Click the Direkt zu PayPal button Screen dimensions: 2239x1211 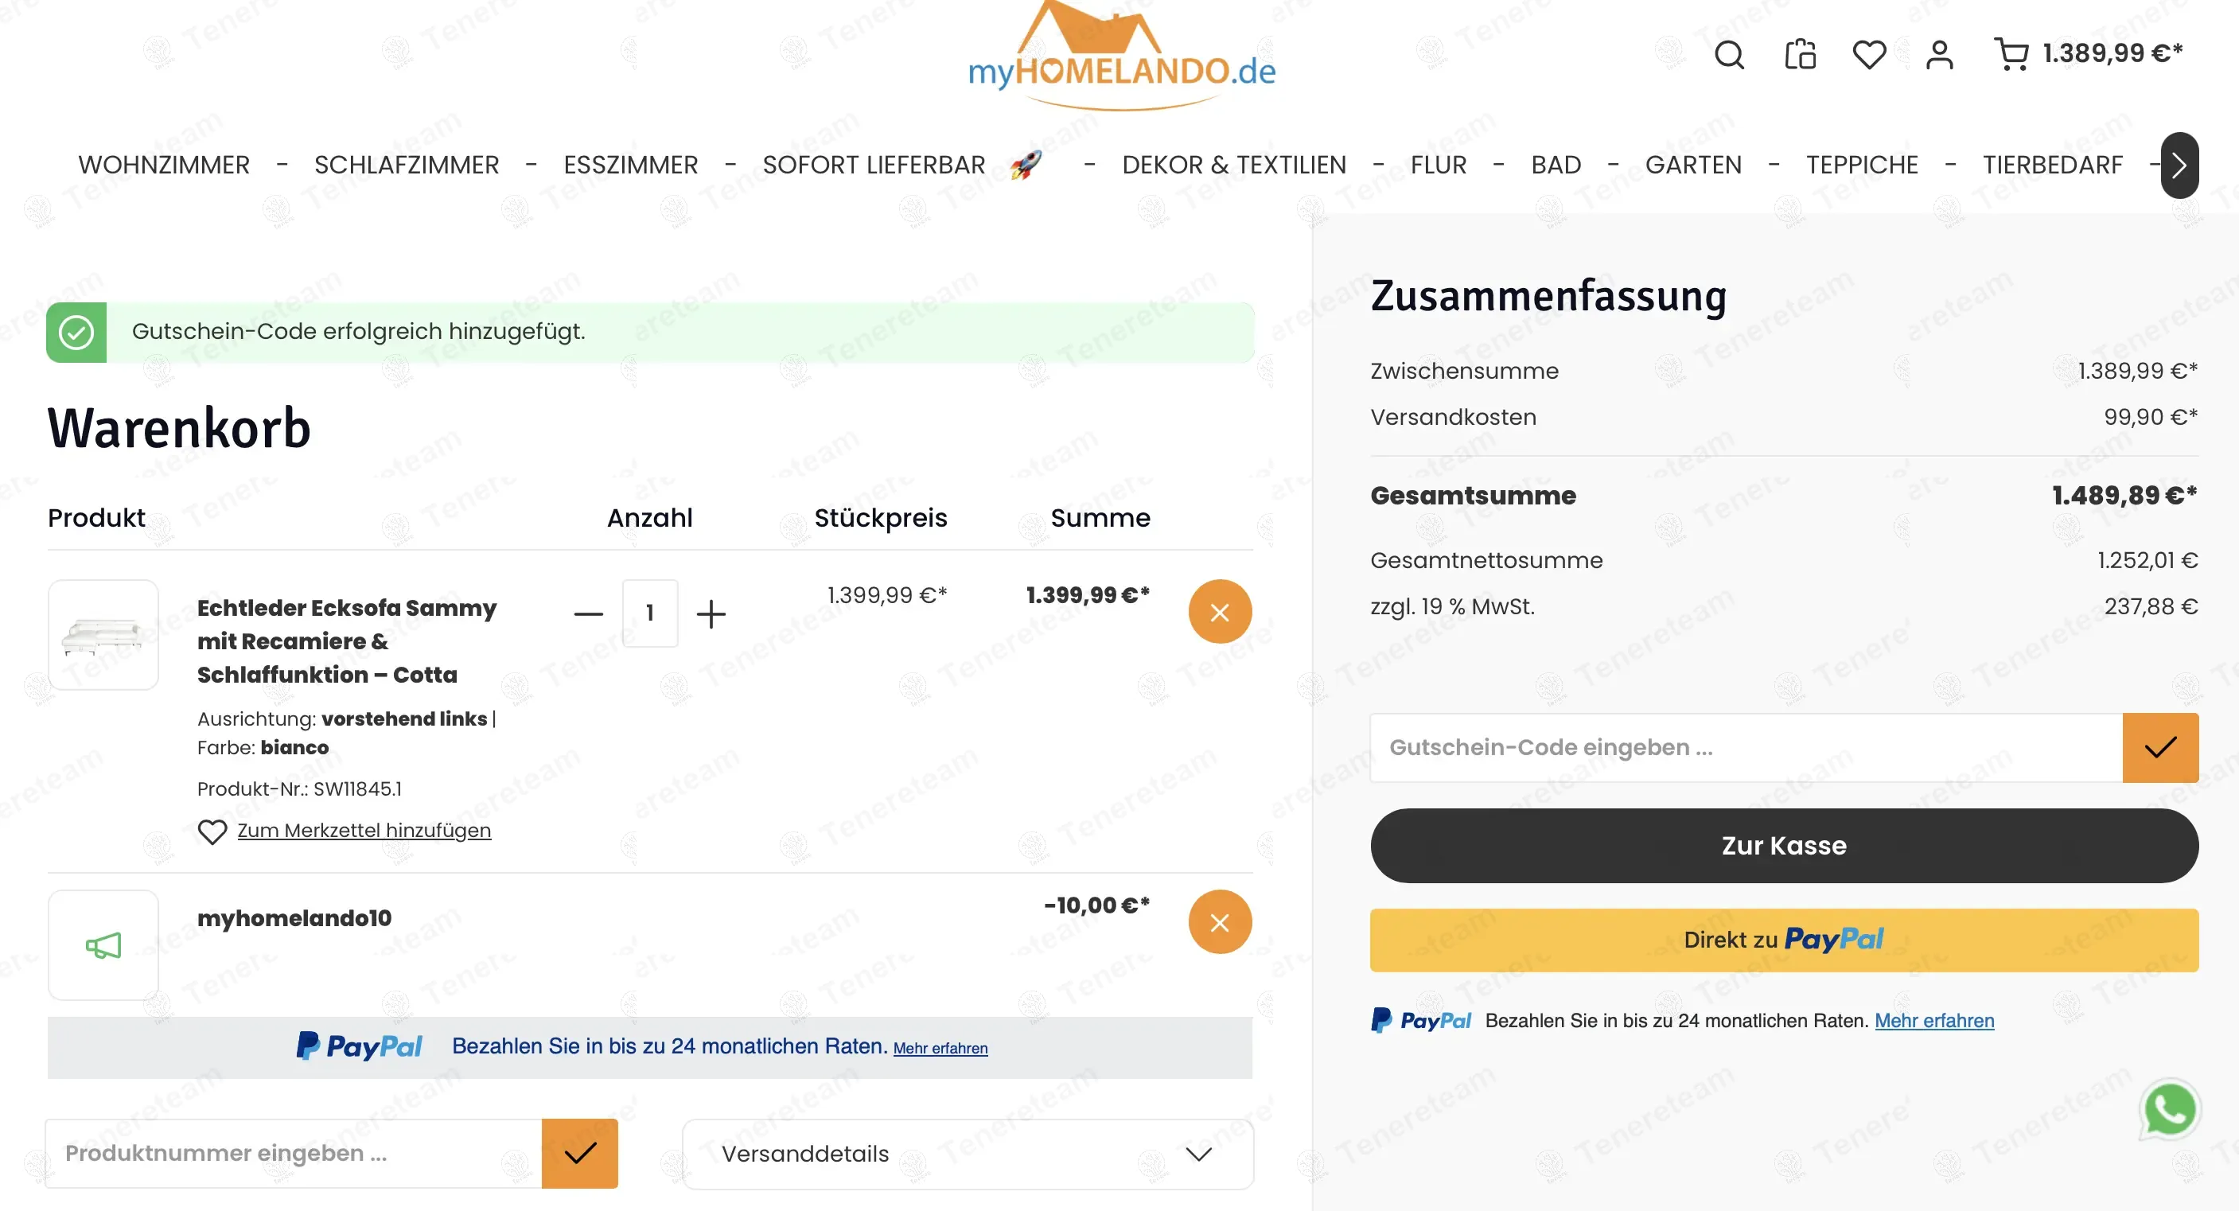pos(1785,940)
